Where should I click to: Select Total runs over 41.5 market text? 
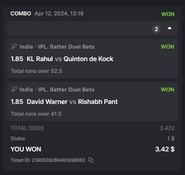tap(36, 114)
